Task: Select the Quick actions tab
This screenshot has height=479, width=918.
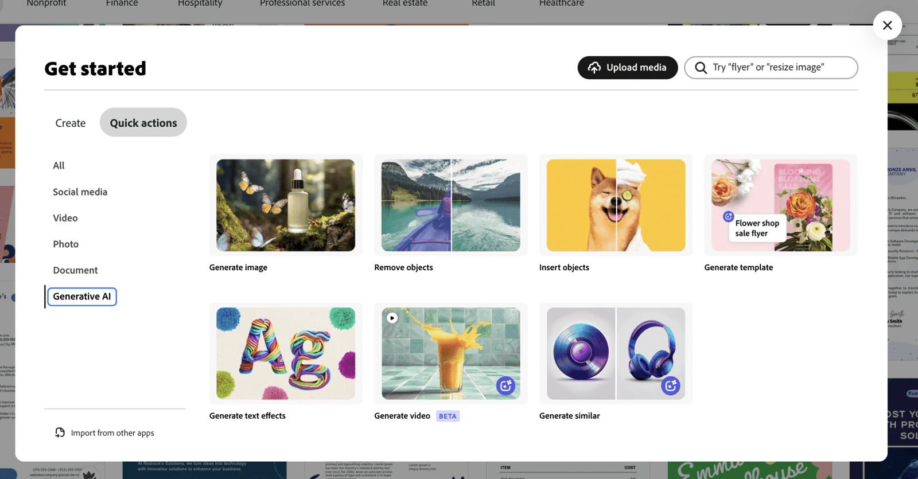Action: 143,123
